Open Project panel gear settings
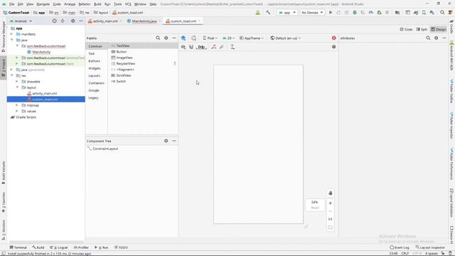The image size is (455, 256). [x=73, y=21]
